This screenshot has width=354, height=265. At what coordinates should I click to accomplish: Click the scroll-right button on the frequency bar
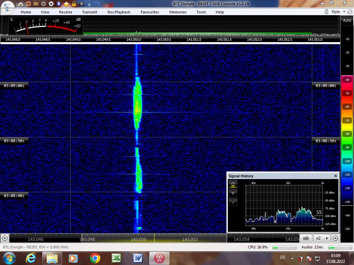point(335,238)
